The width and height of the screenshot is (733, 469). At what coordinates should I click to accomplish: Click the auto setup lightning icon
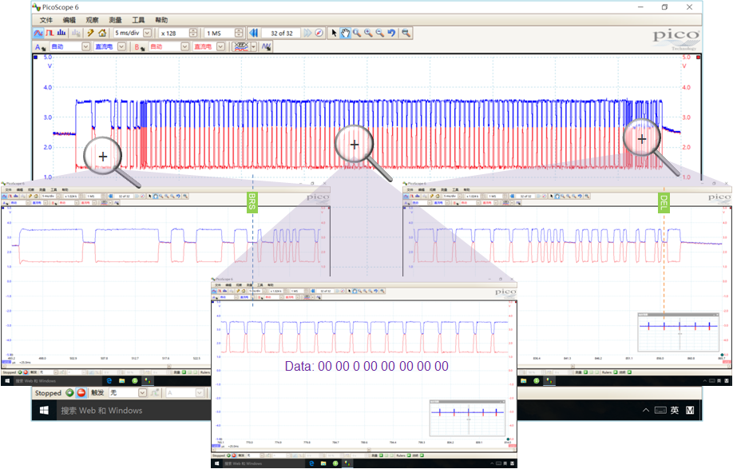[x=90, y=34]
